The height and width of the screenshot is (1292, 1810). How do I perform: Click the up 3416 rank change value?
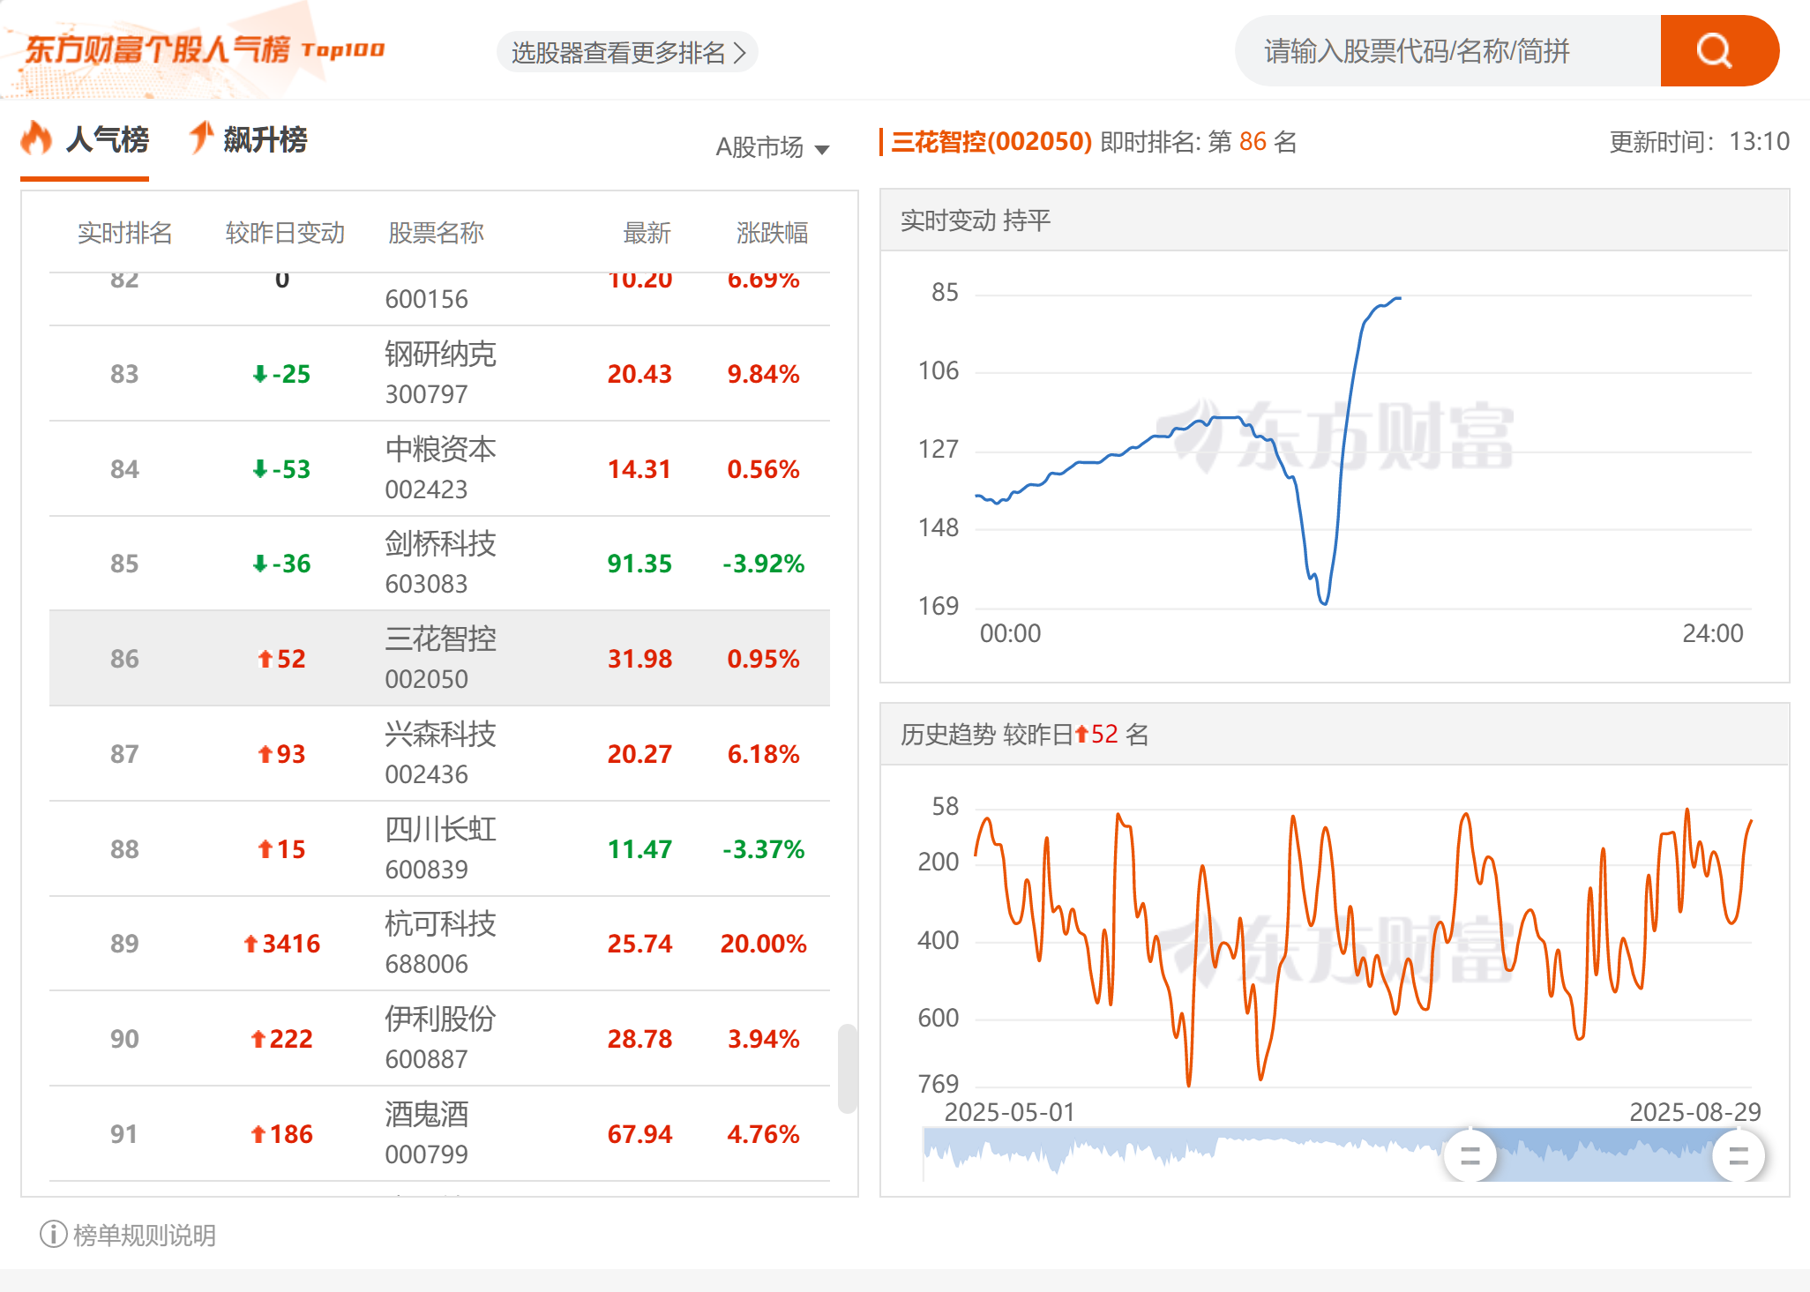pos(281,944)
